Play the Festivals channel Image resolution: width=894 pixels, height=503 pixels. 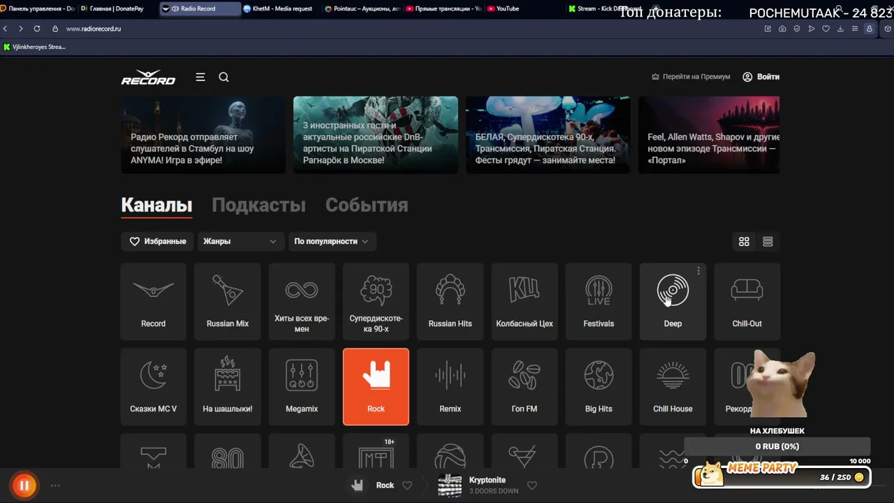tap(599, 301)
